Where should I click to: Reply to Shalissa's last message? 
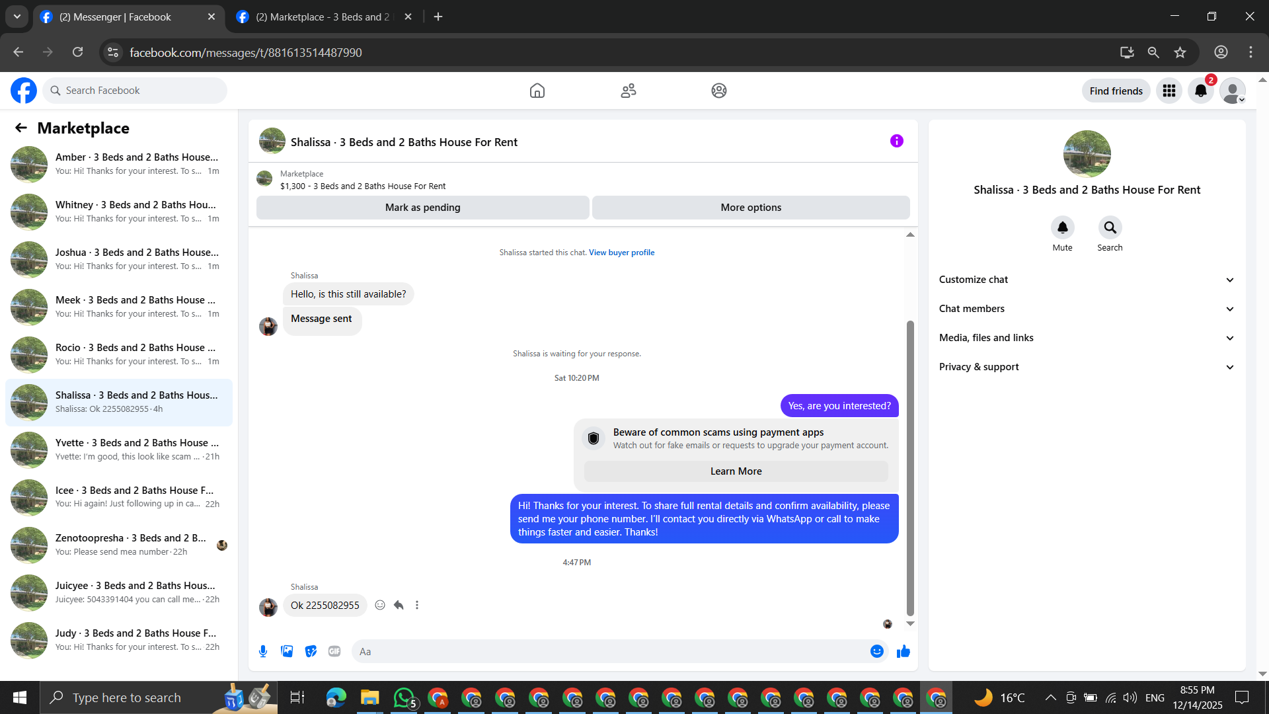[x=399, y=605]
